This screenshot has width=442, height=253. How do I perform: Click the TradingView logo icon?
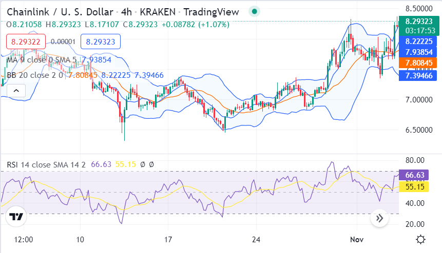(16, 217)
